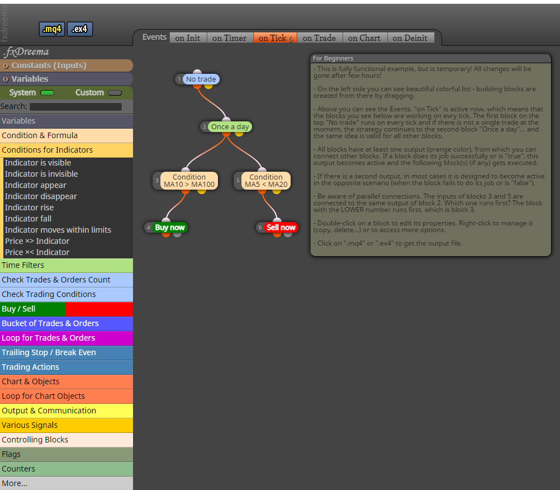Click the block Search field
560x490 pixels.
click(x=75, y=106)
